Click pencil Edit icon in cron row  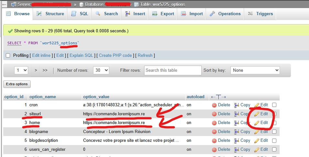(x=257, y=105)
